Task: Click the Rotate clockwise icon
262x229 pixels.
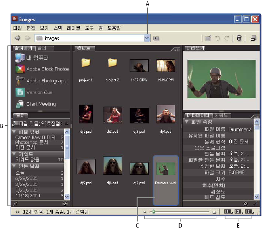Action: point(227,38)
